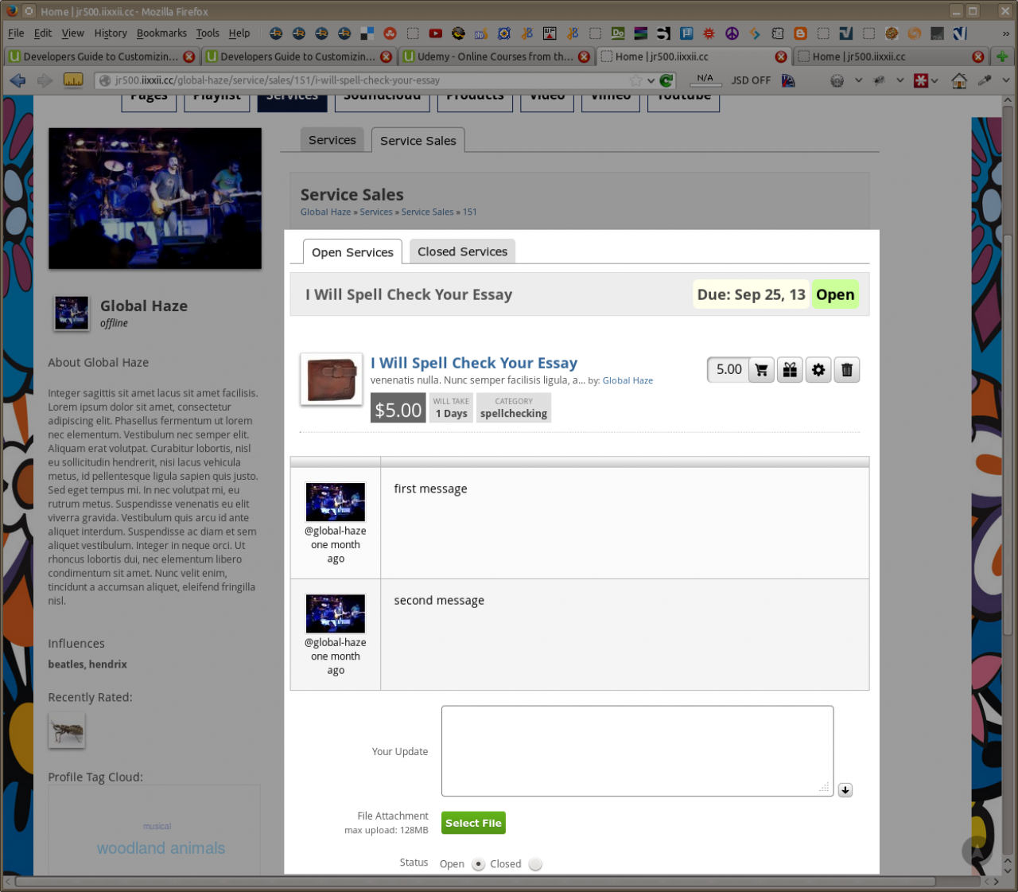Click the Due: Sep 25, 13 label
Image resolution: width=1018 pixels, height=892 pixels.
point(752,294)
